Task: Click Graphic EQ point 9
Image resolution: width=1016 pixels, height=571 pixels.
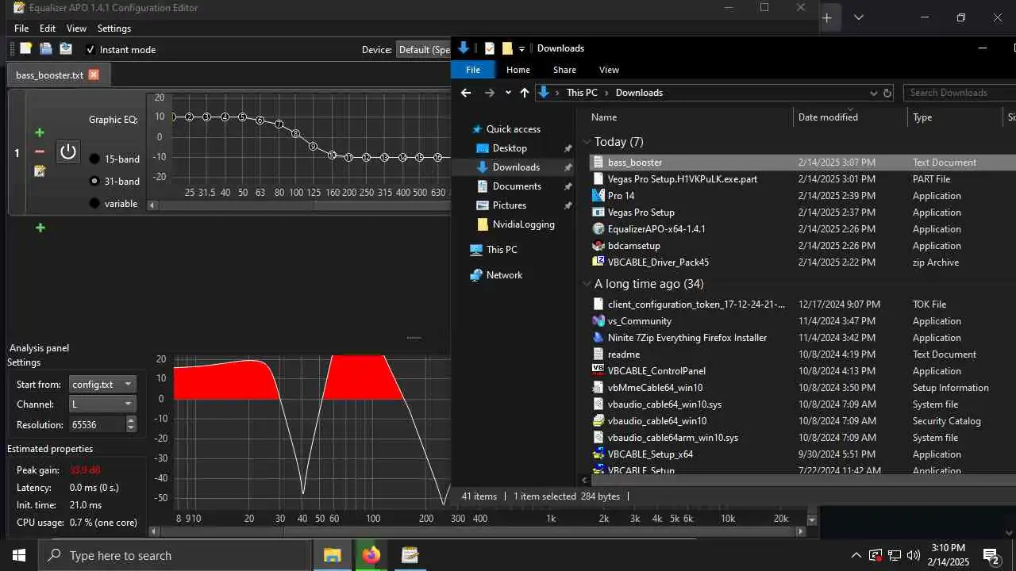Action: (314, 147)
